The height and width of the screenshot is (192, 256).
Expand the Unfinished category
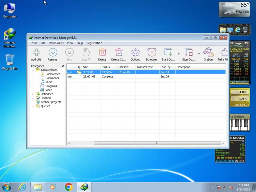tap(33, 94)
